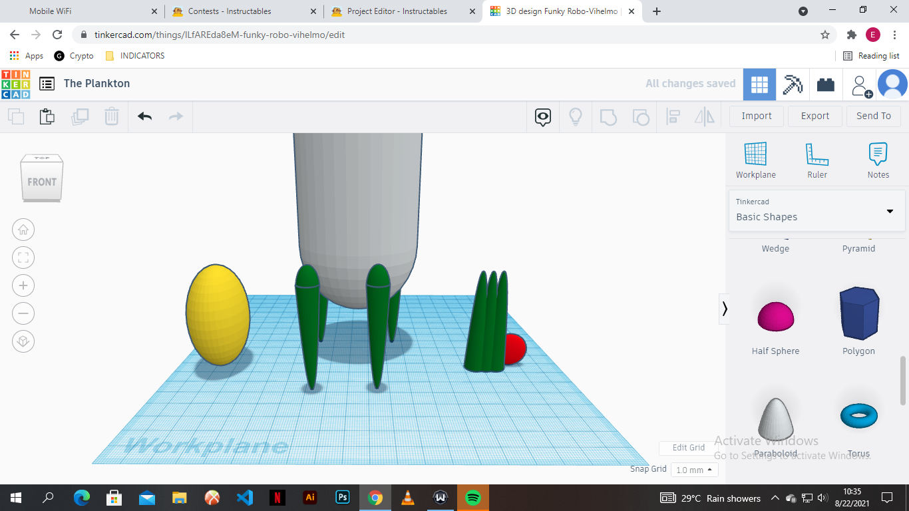Click the Home view icon

pyautogui.click(x=23, y=230)
